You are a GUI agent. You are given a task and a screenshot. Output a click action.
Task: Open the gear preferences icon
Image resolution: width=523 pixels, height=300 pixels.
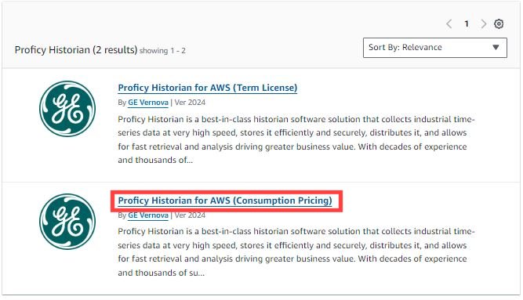[499, 23]
